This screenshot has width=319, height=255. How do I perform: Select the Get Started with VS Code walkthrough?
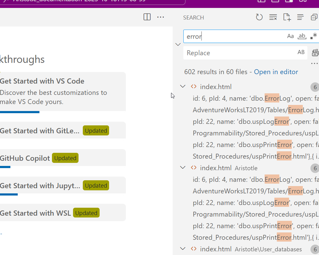pos(42,81)
